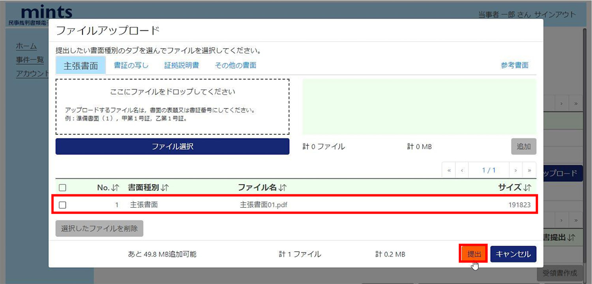Go to previous page with ‹ in dialog pager
592x284 pixels.
tap(461, 170)
